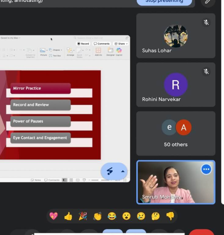Open the Notes pane in status bar
This screenshot has height=235, width=224.
click(x=36, y=180)
